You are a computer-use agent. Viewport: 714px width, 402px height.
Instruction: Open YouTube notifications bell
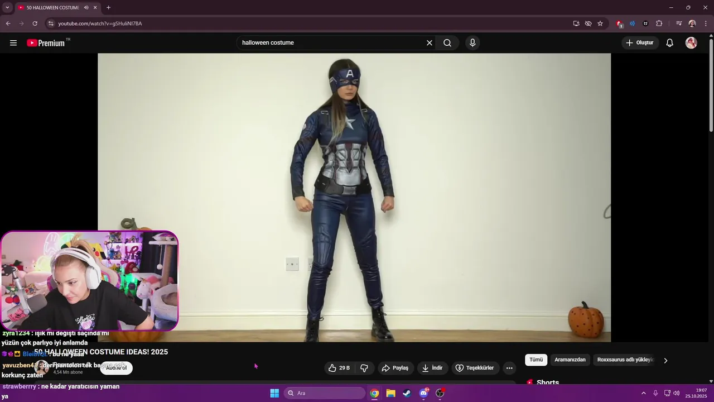[670, 43]
